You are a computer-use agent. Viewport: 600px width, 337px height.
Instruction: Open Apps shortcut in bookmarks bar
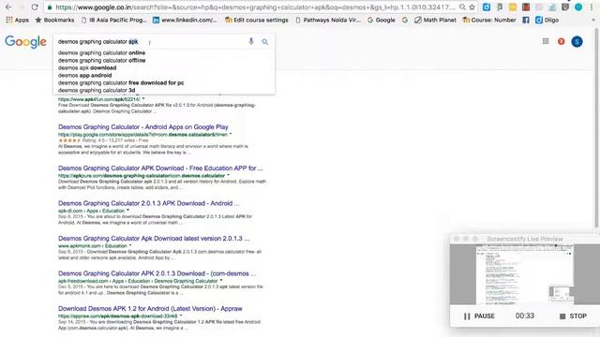click(17, 20)
